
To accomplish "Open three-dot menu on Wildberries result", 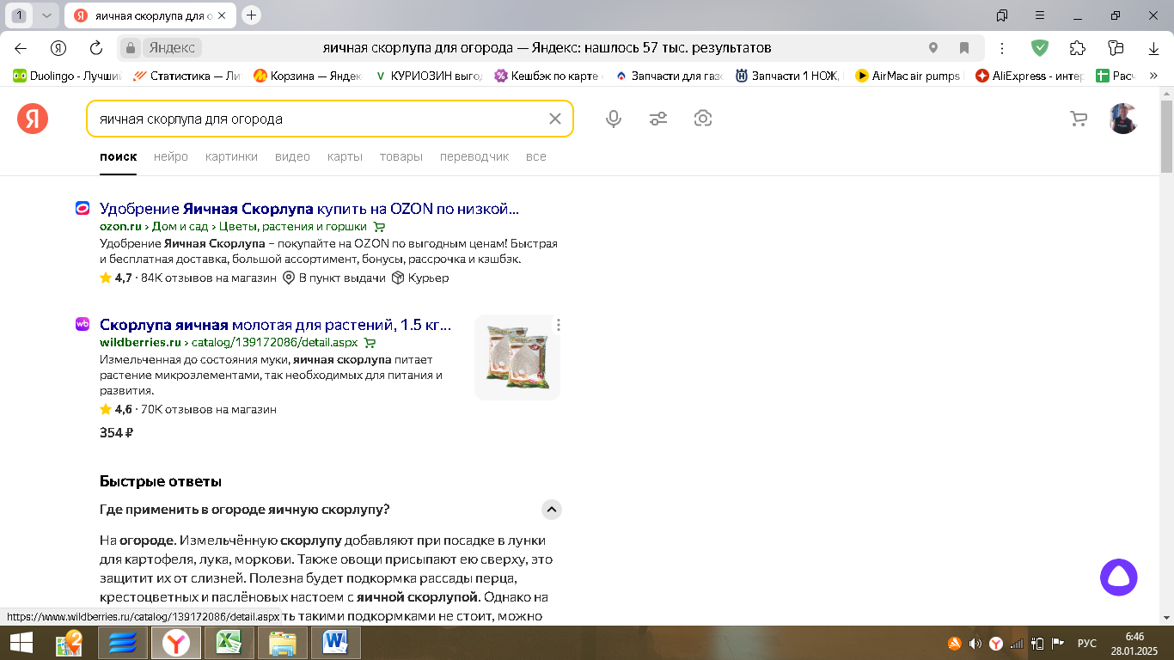I will (x=559, y=325).
